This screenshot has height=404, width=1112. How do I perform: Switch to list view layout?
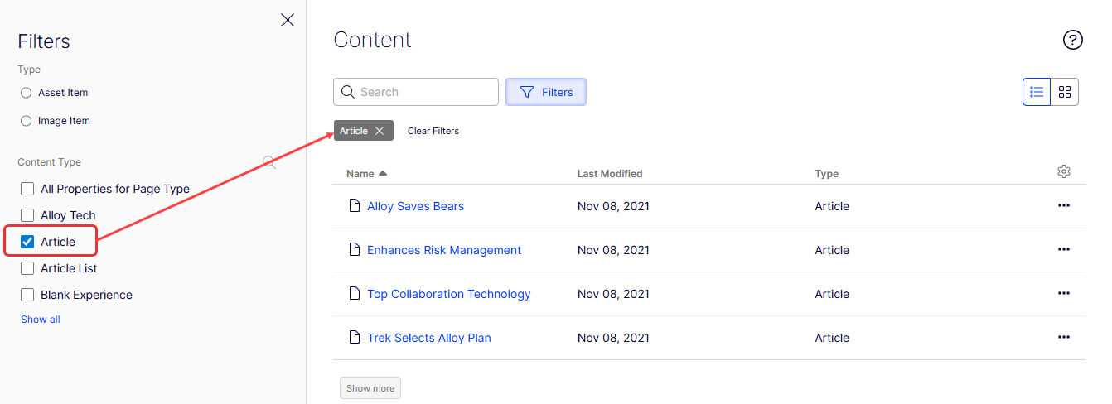[x=1037, y=92]
